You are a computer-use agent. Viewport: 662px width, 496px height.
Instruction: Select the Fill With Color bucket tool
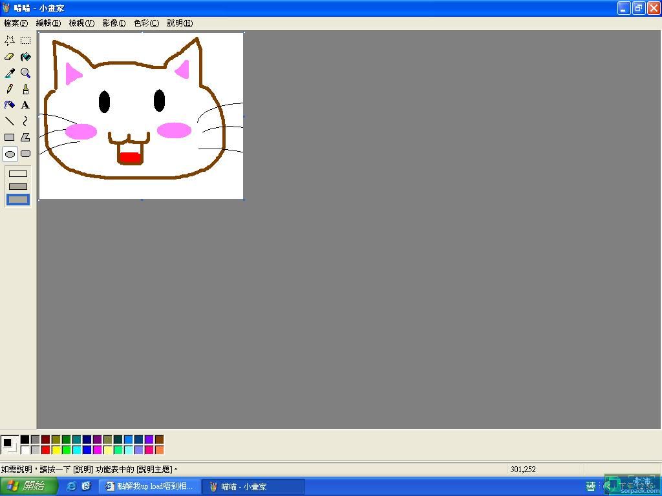pyautogui.click(x=25, y=57)
